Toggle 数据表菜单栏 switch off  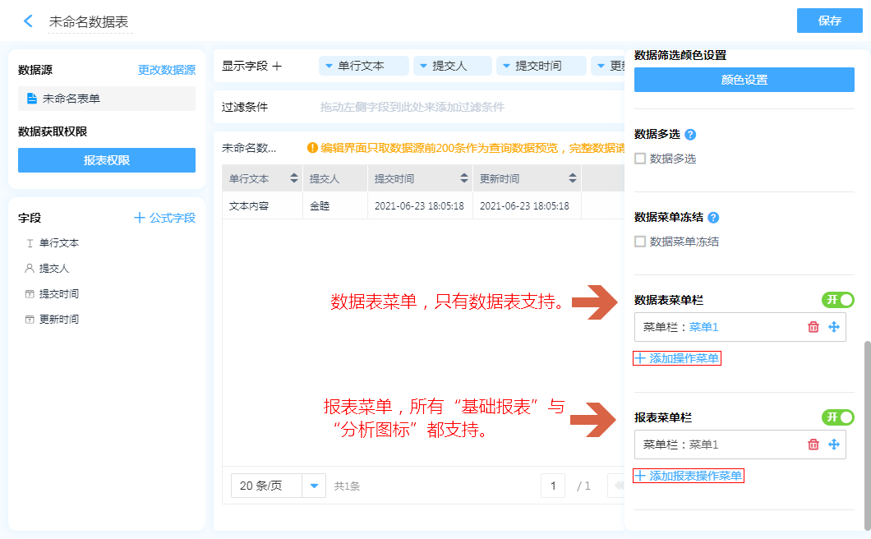(837, 300)
